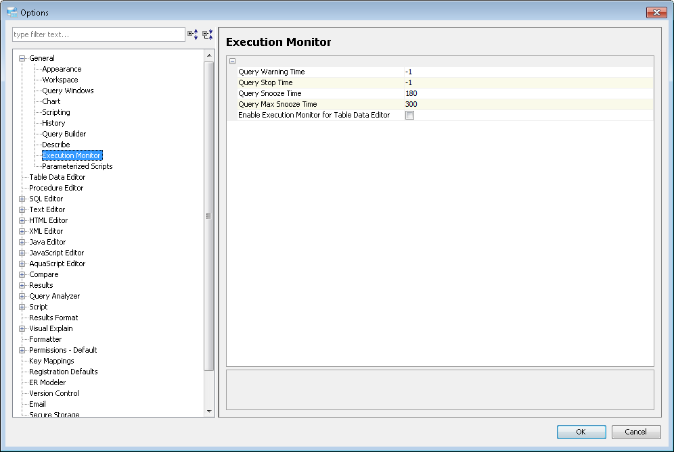
Task: Select Registration Defaults
Action: 63,372
